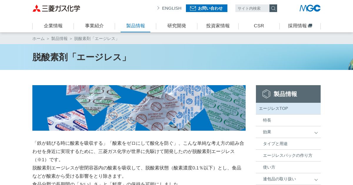Click the MGC logo at top right

310,8
